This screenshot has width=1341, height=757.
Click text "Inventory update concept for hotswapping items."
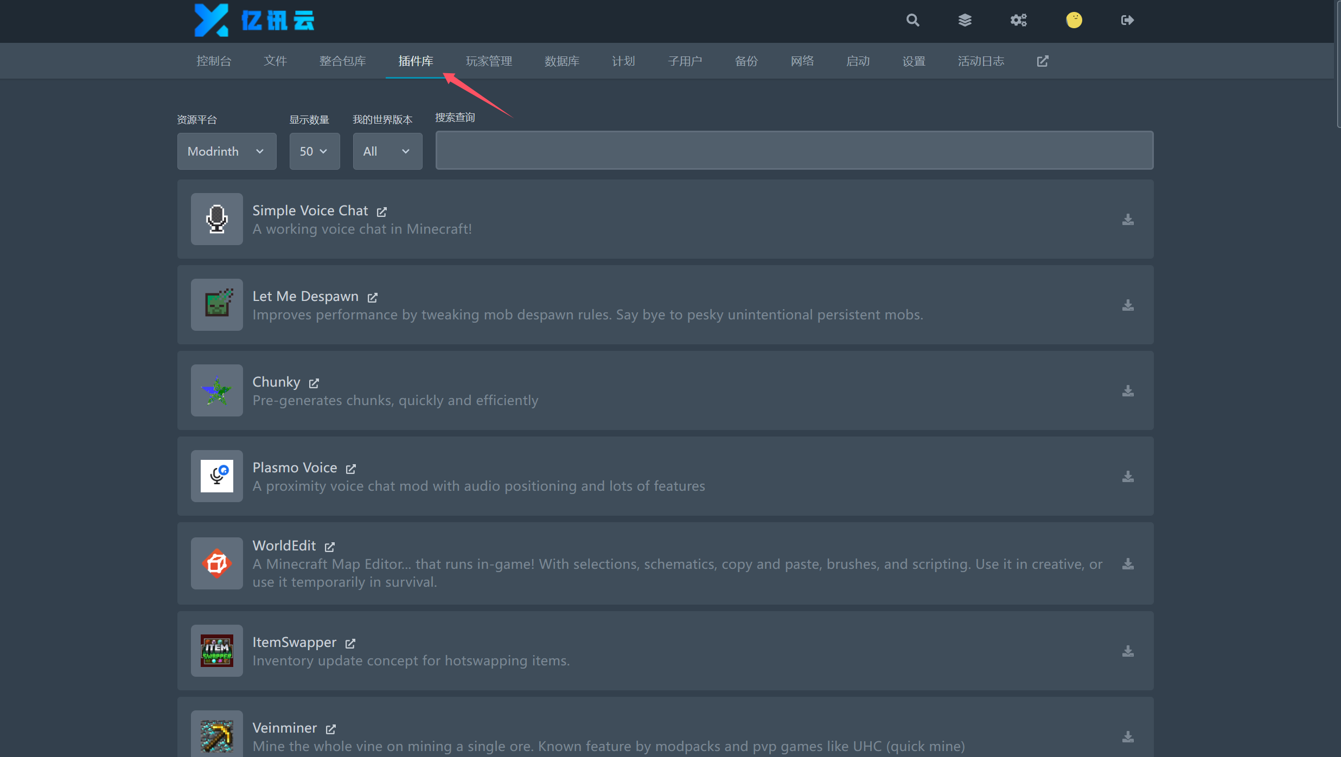[x=411, y=660]
